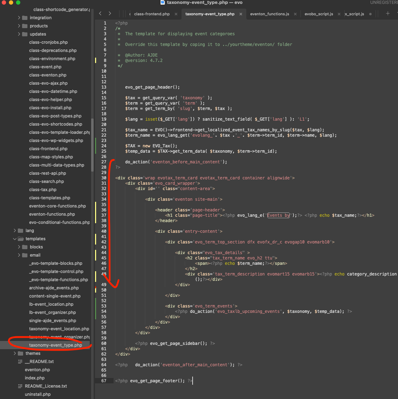Click the email folder icon
The height and width of the screenshot is (399, 398).
[x=25, y=255]
